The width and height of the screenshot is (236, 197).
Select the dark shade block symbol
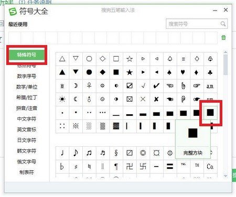point(116,126)
